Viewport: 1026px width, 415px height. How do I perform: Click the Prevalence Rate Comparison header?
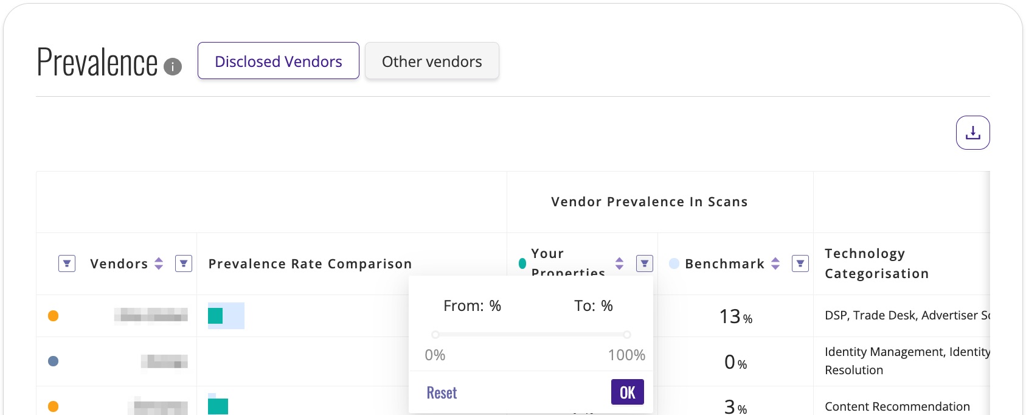click(x=310, y=263)
